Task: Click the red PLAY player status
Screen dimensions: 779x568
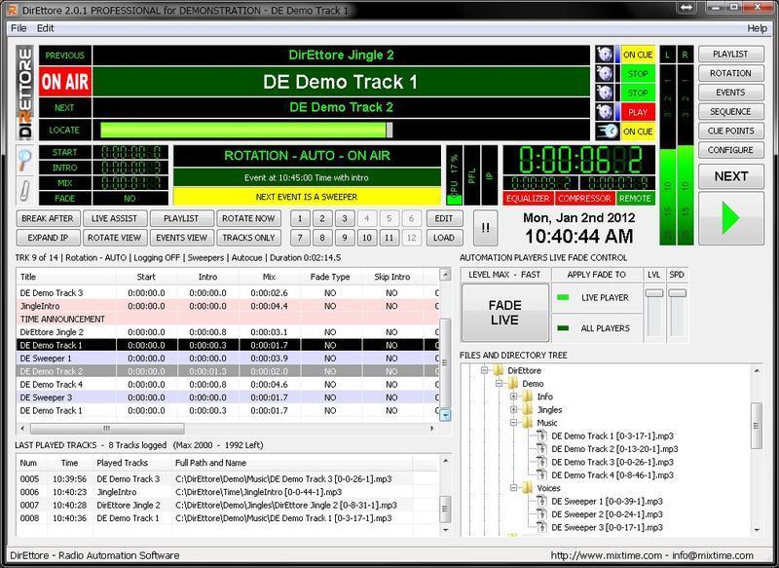Action: tap(638, 112)
